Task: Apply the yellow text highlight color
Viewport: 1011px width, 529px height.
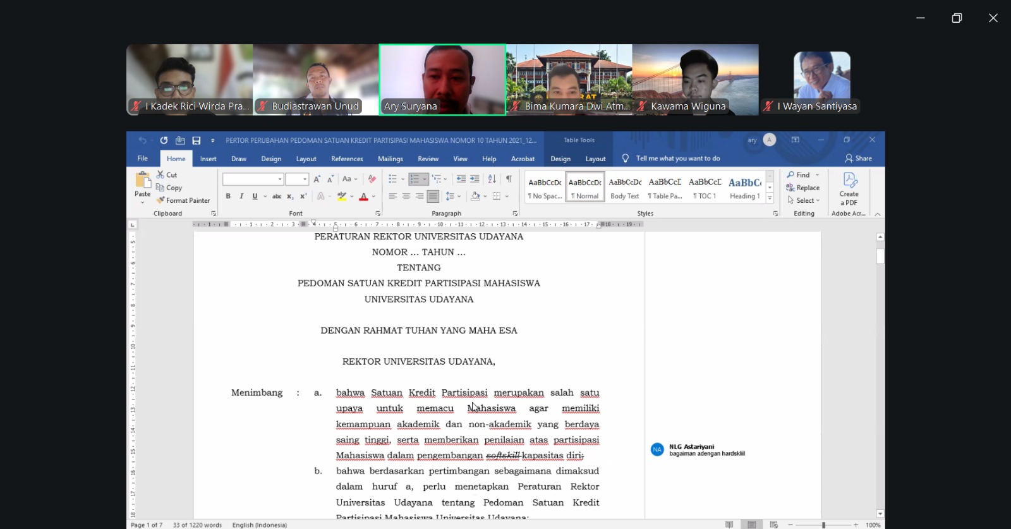Action: (342, 197)
